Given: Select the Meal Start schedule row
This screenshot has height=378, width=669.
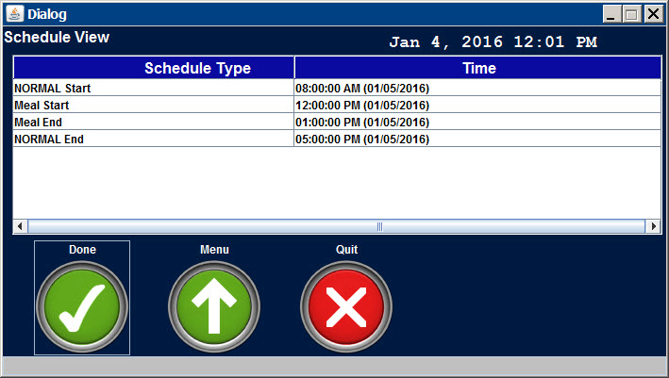Looking at the screenshot, I should coord(153,105).
